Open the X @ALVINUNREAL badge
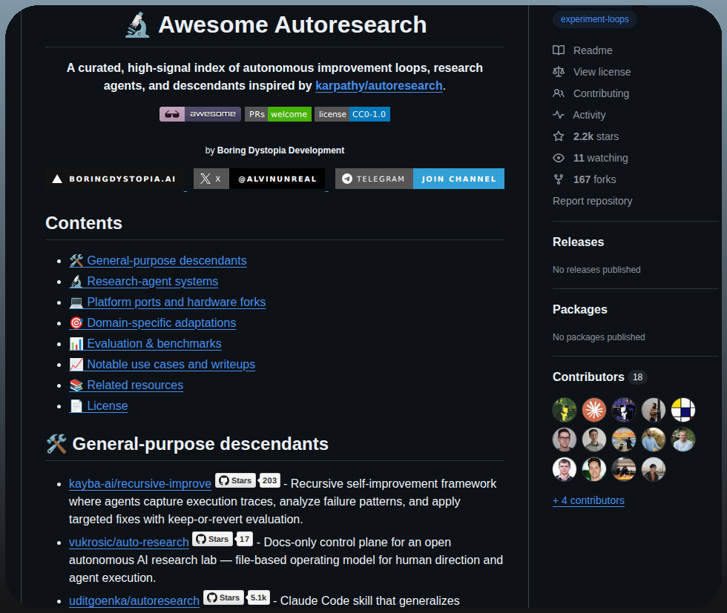 pos(259,179)
